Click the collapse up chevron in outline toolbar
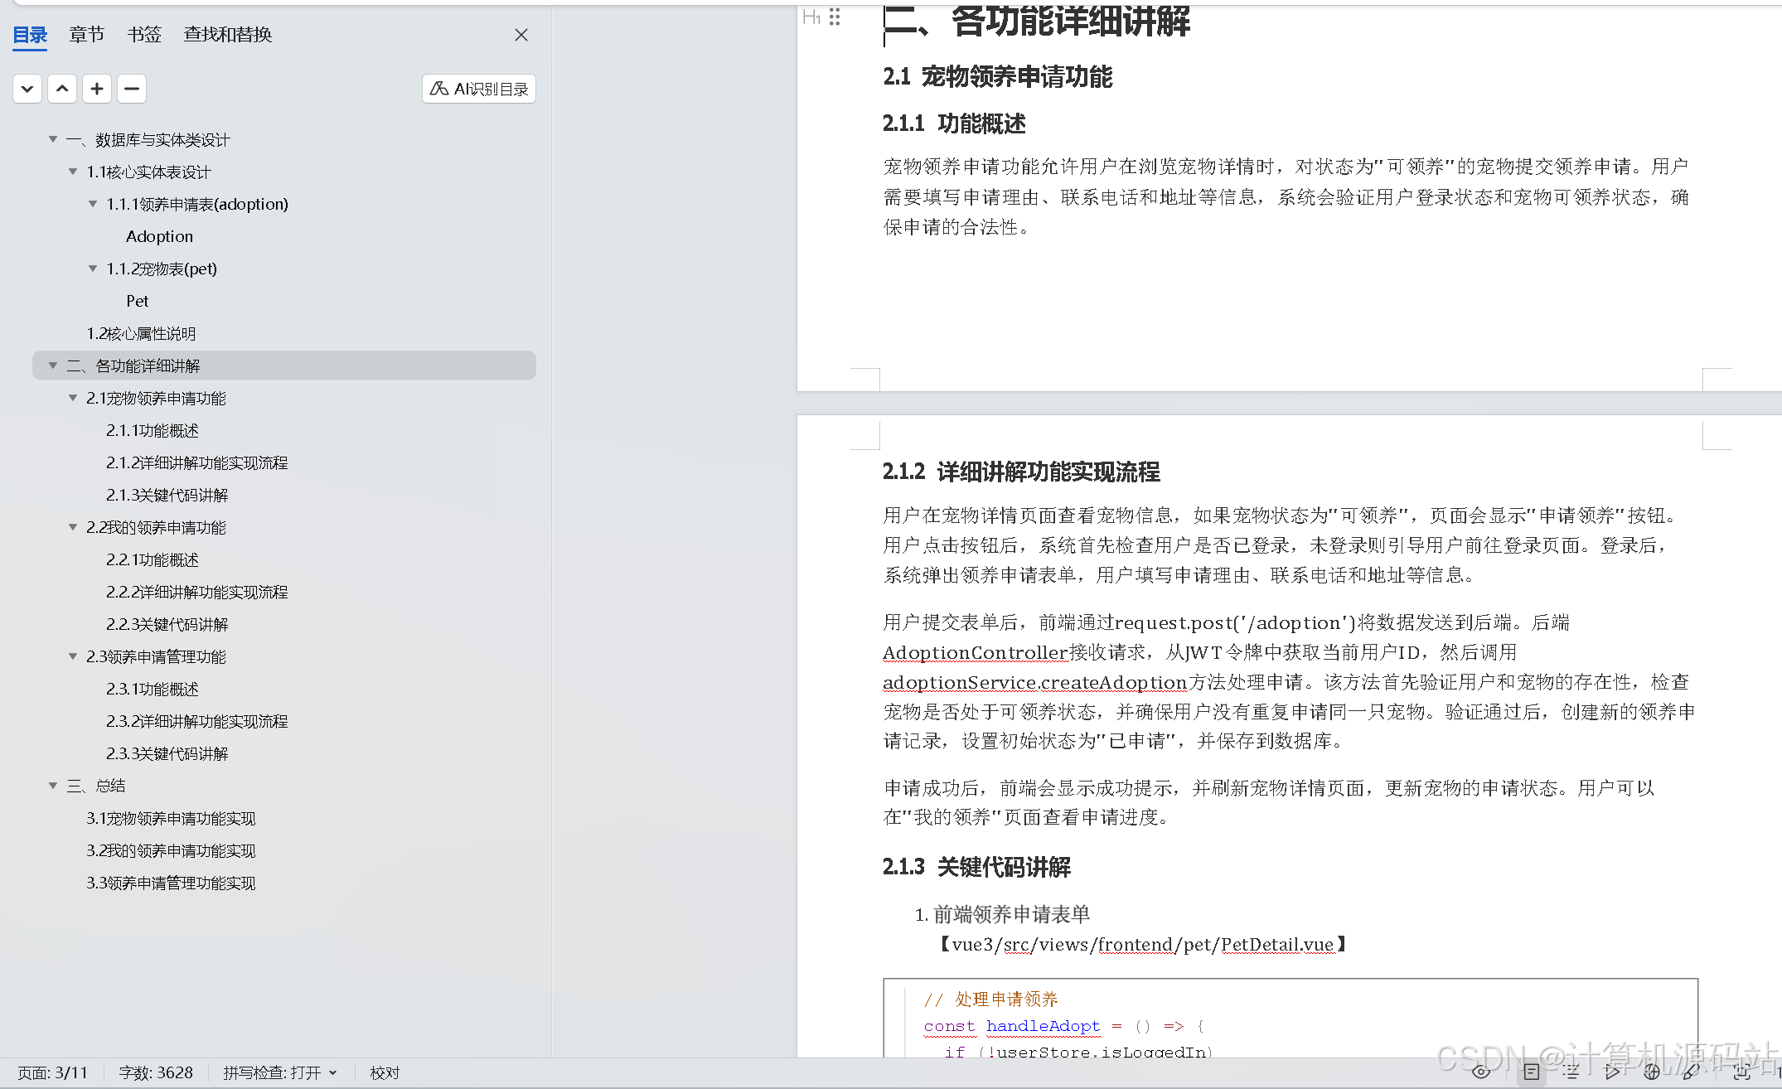The height and width of the screenshot is (1089, 1782). point(62,89)
